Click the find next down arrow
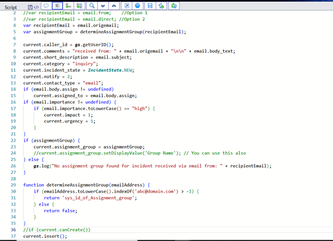Image resolution: width=333 pixels, height=241 pixels. click(x=103, y=6)
